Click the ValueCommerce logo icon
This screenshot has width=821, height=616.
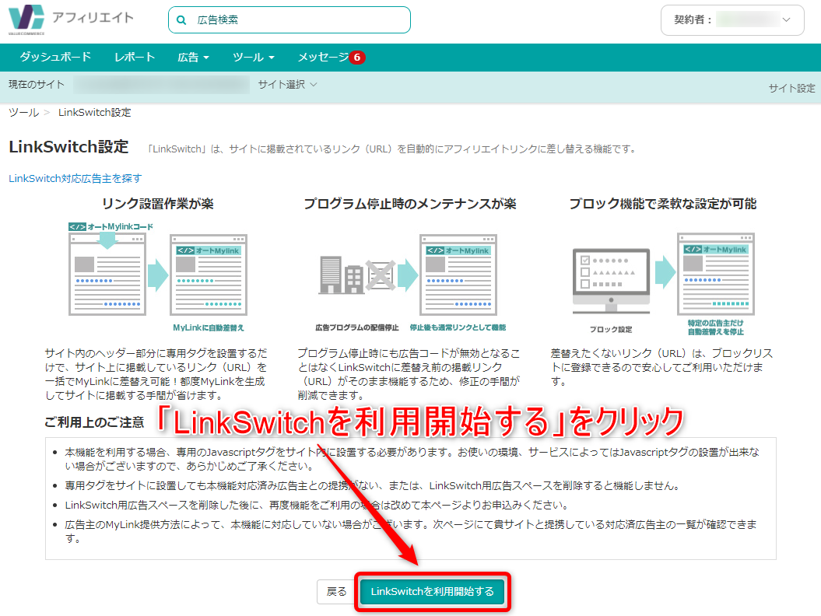coord(26,19)
